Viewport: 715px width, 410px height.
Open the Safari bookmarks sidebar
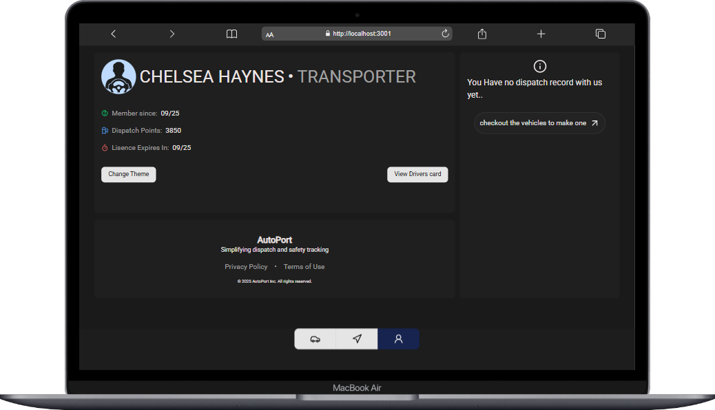pyautogui.click(x=231, y=33)
